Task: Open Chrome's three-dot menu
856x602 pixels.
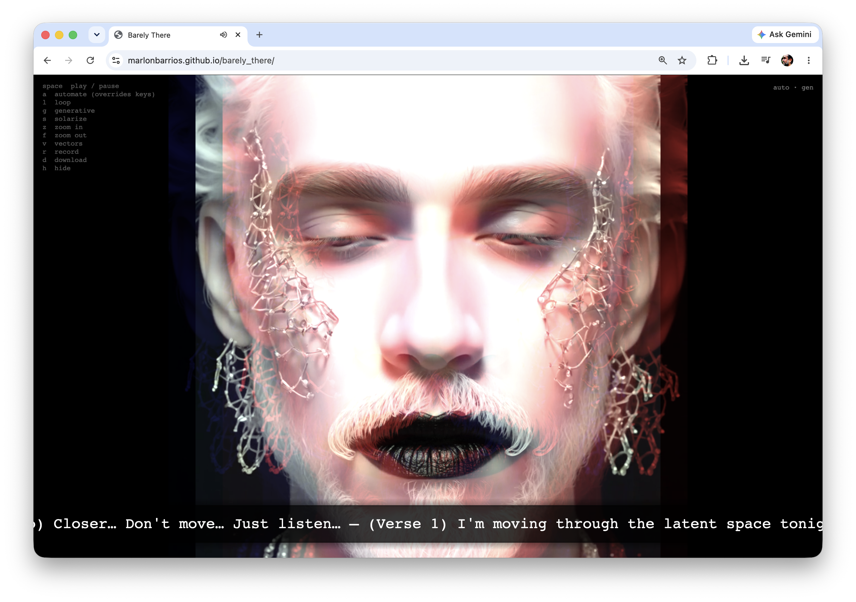Action: point(809,60)
